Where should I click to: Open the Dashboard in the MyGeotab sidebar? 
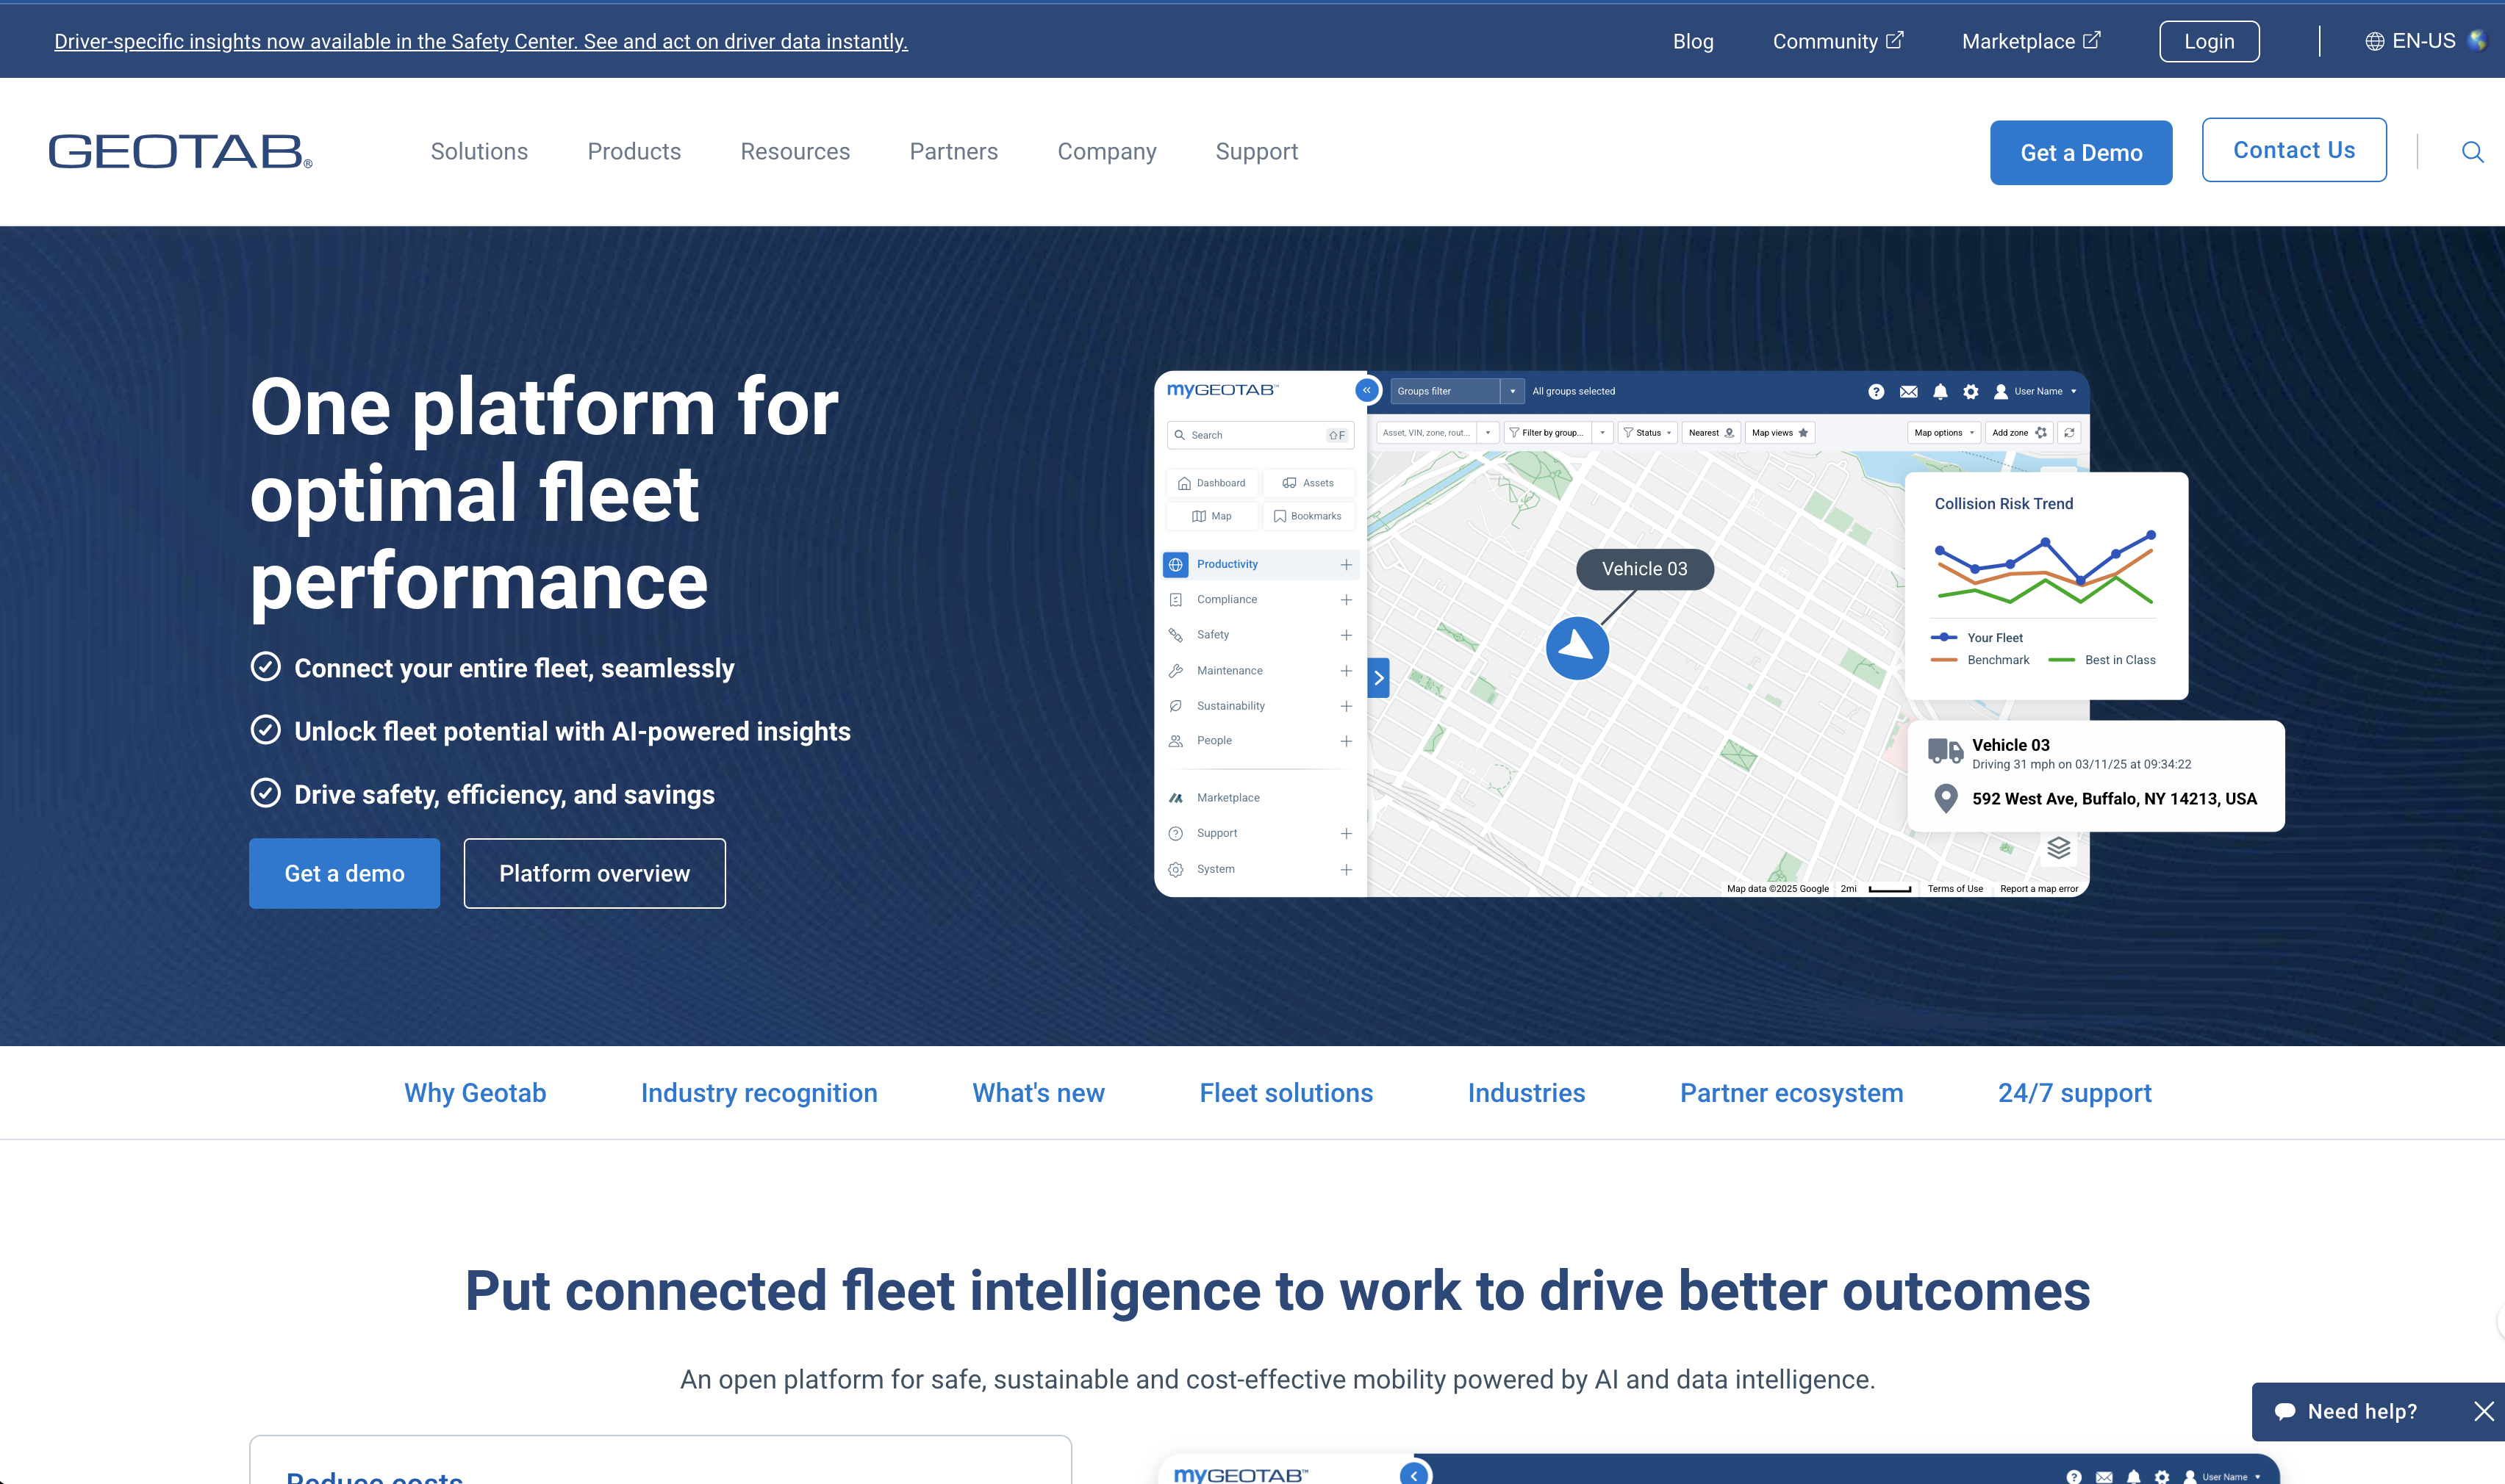1211,483
